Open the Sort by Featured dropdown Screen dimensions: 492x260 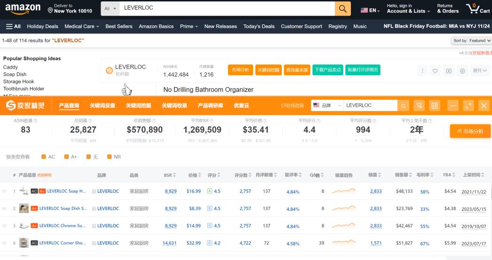(472, 41)
